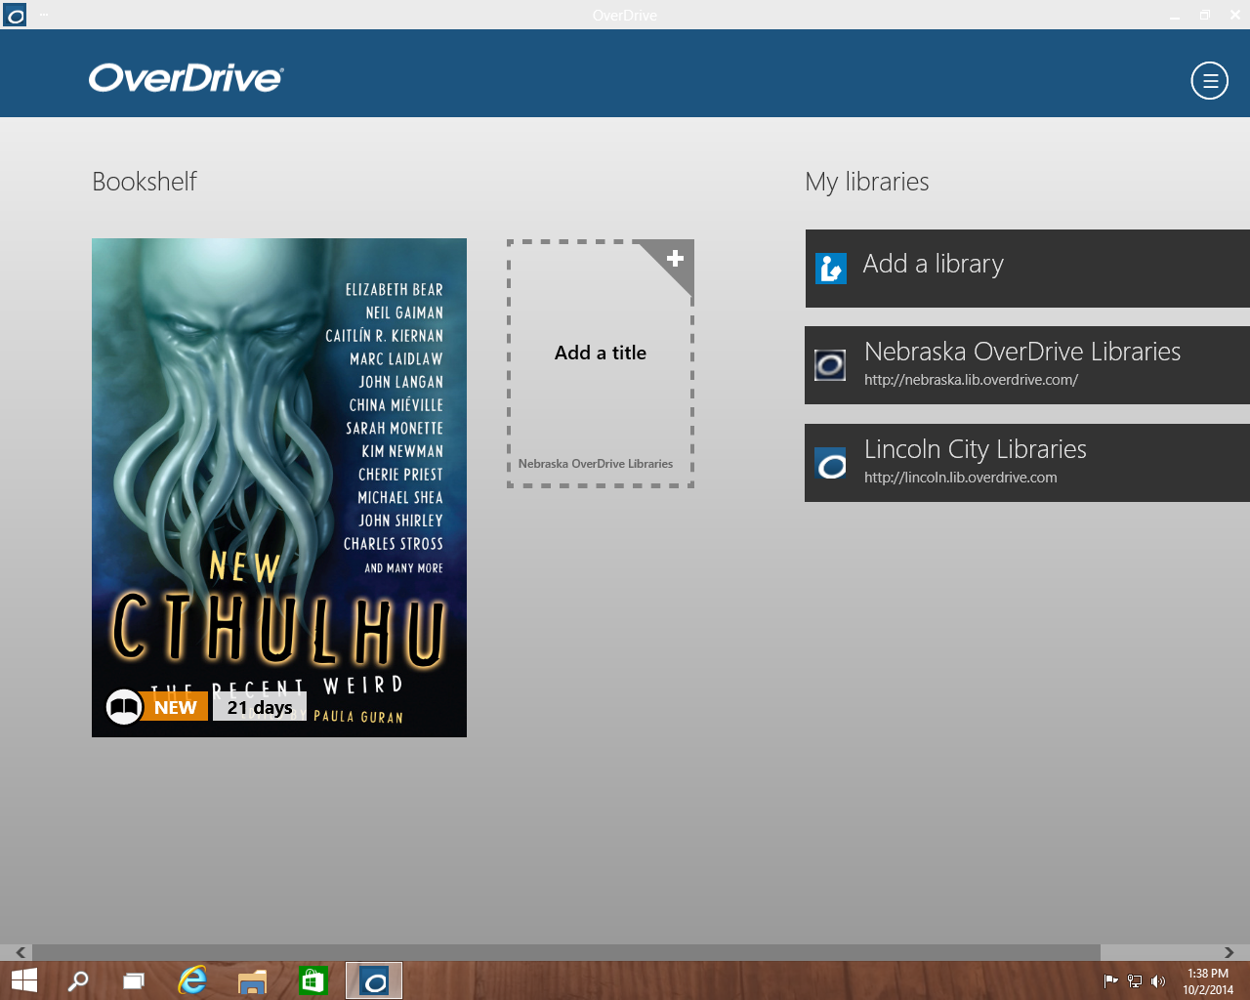Click the horizontal scrollbar left arrow
Viewport: 1250px width, 1000px height.
[20, 952]
